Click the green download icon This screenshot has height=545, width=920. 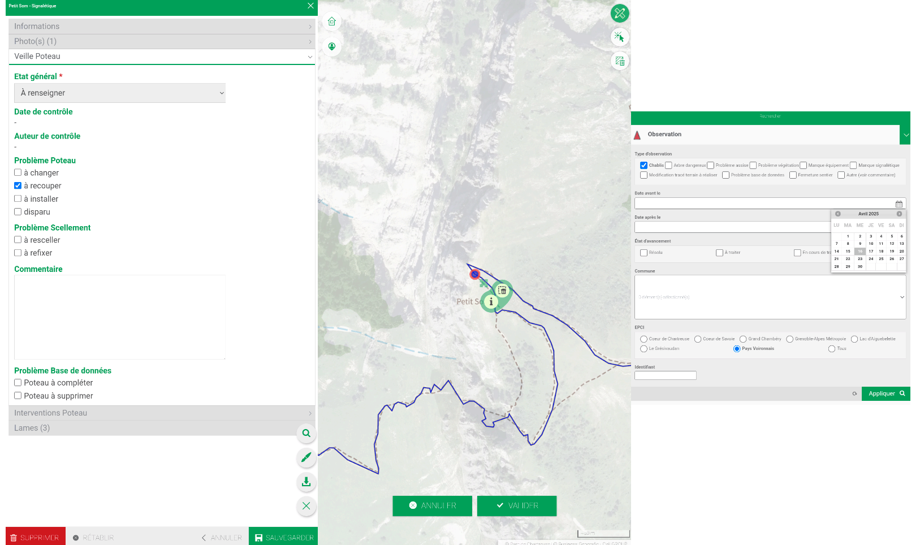[306, 482]
